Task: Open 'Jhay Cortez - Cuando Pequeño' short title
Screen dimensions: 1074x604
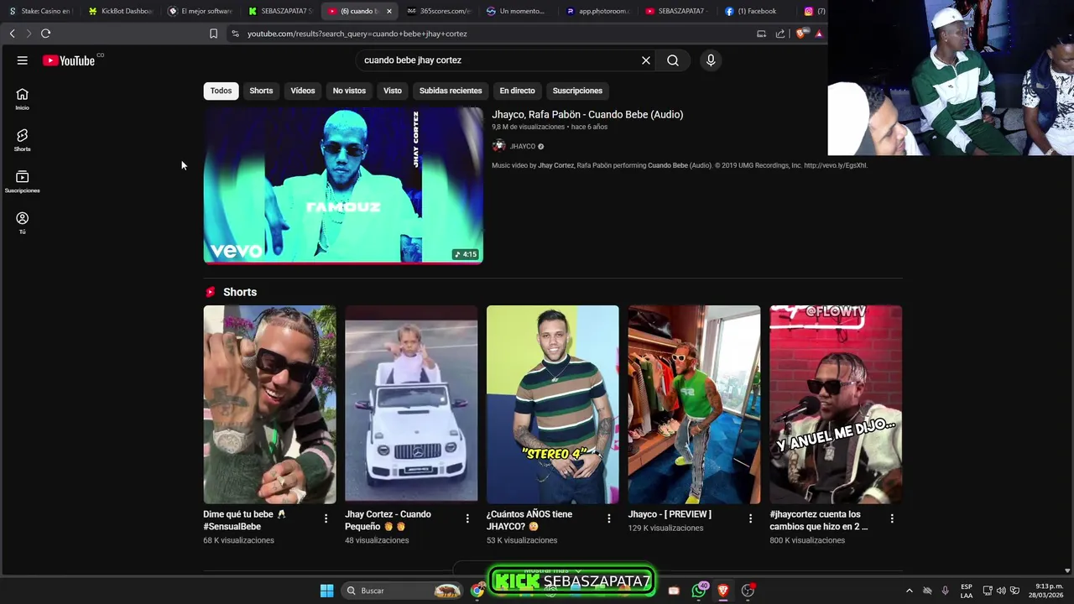Action: click(388, 520)
